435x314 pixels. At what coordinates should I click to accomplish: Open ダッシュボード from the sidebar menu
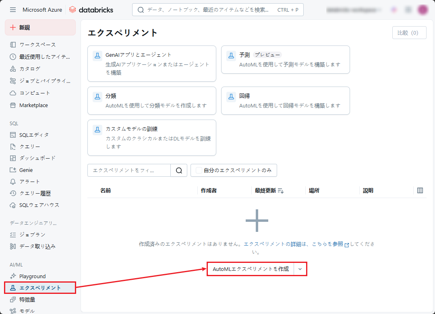(37, 158)
